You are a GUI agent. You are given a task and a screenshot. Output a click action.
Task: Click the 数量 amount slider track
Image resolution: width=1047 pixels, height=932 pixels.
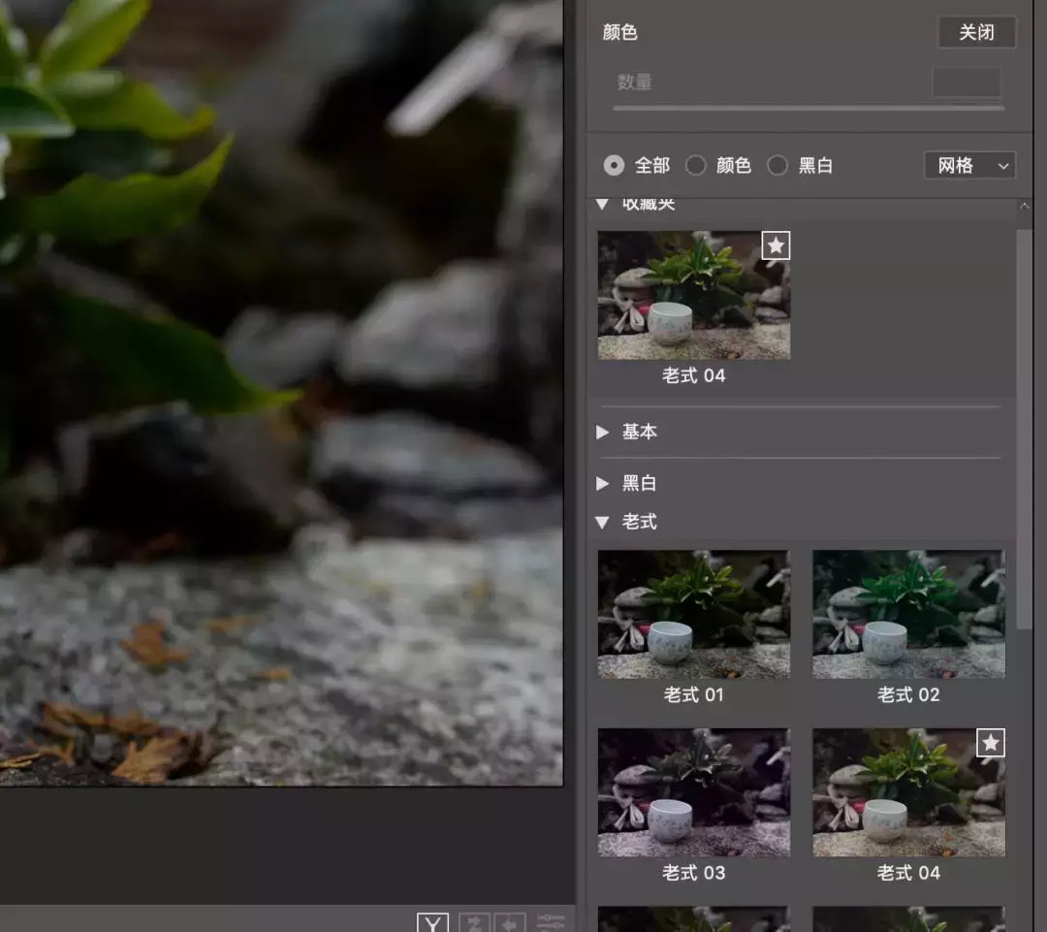[x=809, y=108]
